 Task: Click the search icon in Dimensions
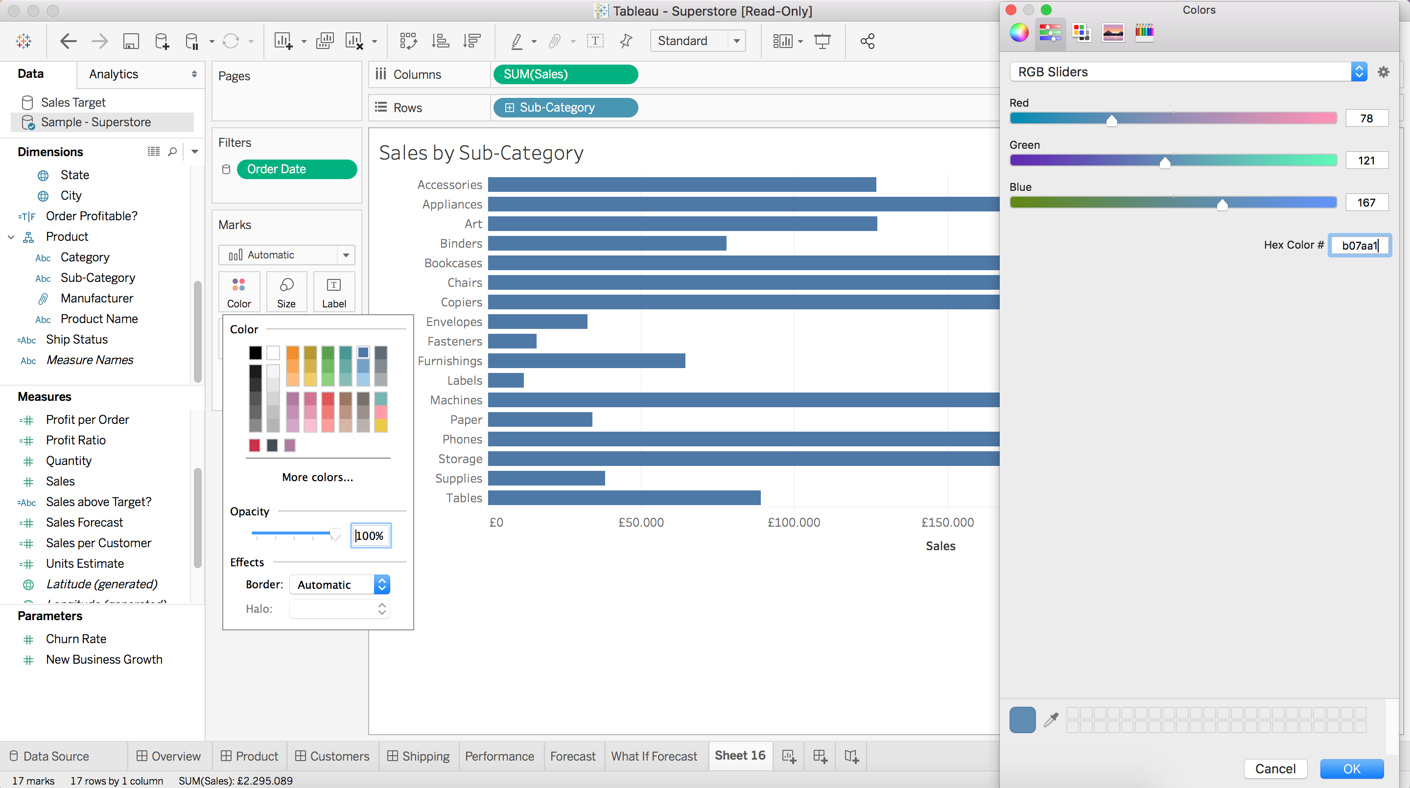tap(172, 152)
